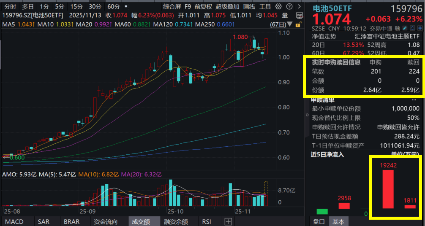This screenshot has height=226, width=425.
Task: Select the 资金流向 indicator tab
Action: (106, 221)
